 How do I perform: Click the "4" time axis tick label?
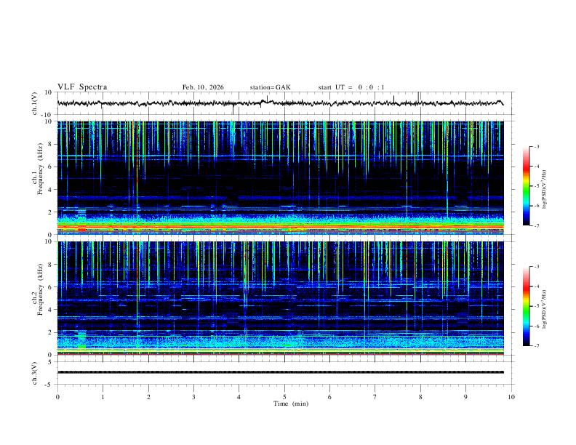239,397
